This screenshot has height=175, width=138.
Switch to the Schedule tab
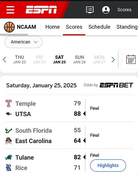(99, 27)
